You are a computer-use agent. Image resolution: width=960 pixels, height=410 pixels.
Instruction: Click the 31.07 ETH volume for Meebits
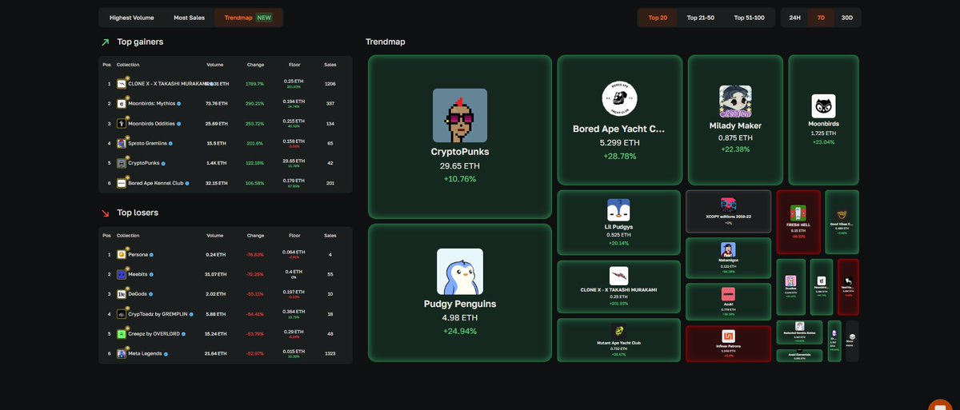point(217,274)
